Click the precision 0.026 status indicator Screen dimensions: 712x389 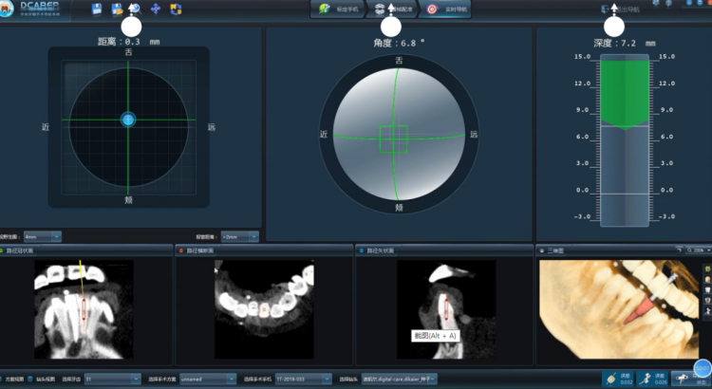pyautogui.click(x=653, y=379)
